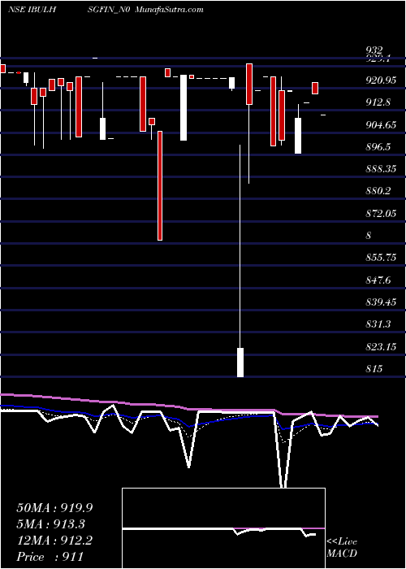Select the 904.65 price axis label
This screenshot has height=569, width=406.
pyautogui.click(x=381, y=125)
